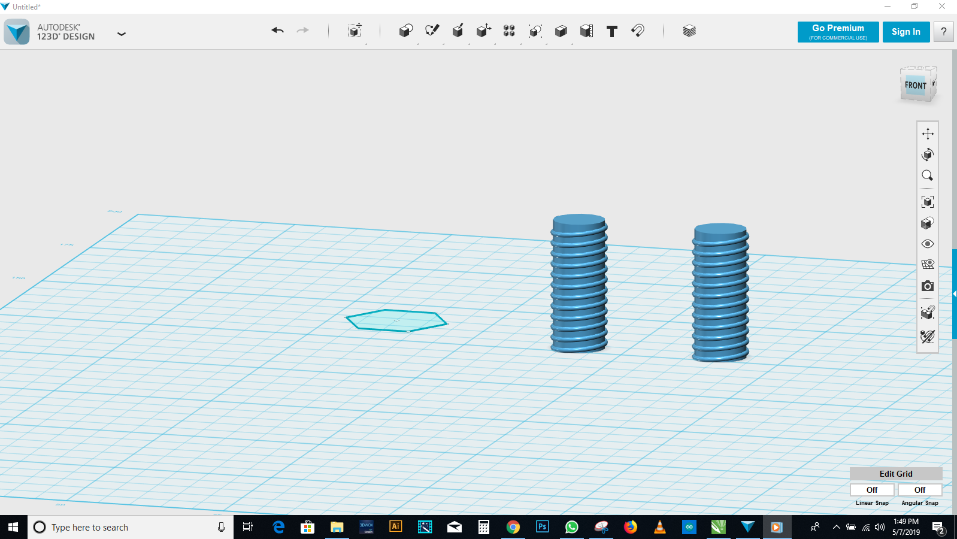Open the Help question mark

pyautogui.click(x=944, y=32)
